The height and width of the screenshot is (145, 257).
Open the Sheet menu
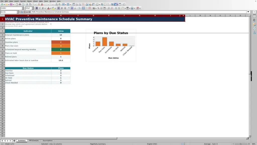(x=35, y=1)
